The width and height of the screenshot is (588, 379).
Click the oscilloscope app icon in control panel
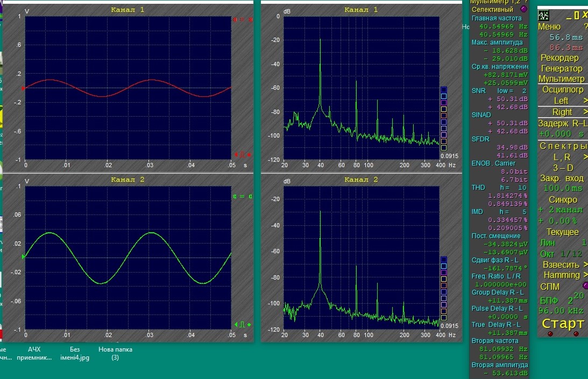point(543,16)
